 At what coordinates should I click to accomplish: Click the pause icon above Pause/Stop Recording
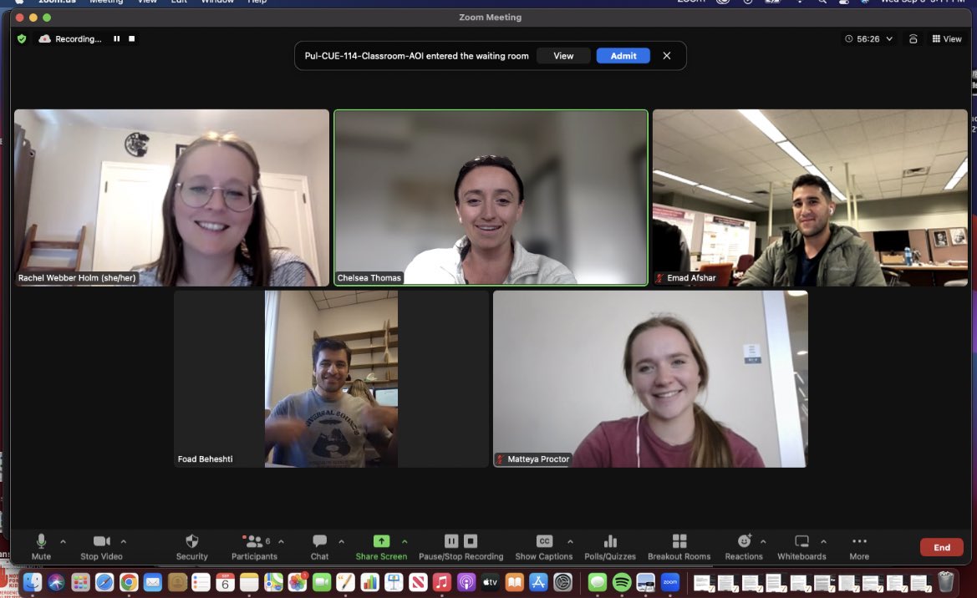click(451, 540)
